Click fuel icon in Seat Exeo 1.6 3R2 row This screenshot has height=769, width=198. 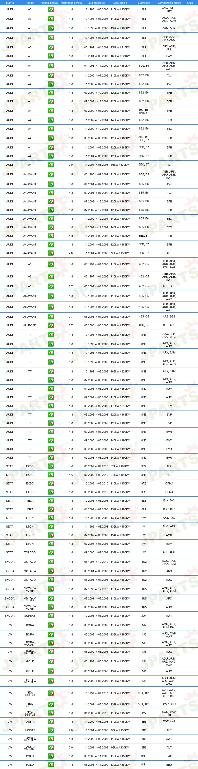51,466
